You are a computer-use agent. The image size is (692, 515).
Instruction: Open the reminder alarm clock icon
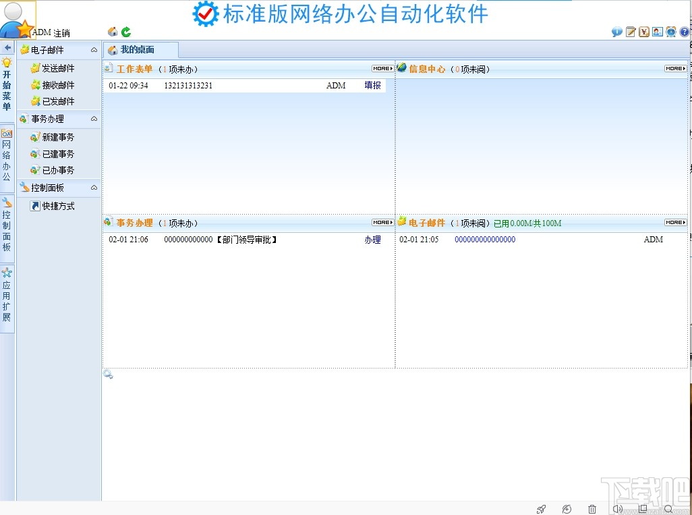[670, 31]
